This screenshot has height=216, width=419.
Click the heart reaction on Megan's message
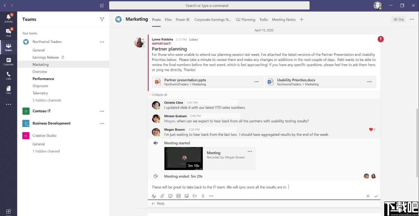[x=371, y=130]
